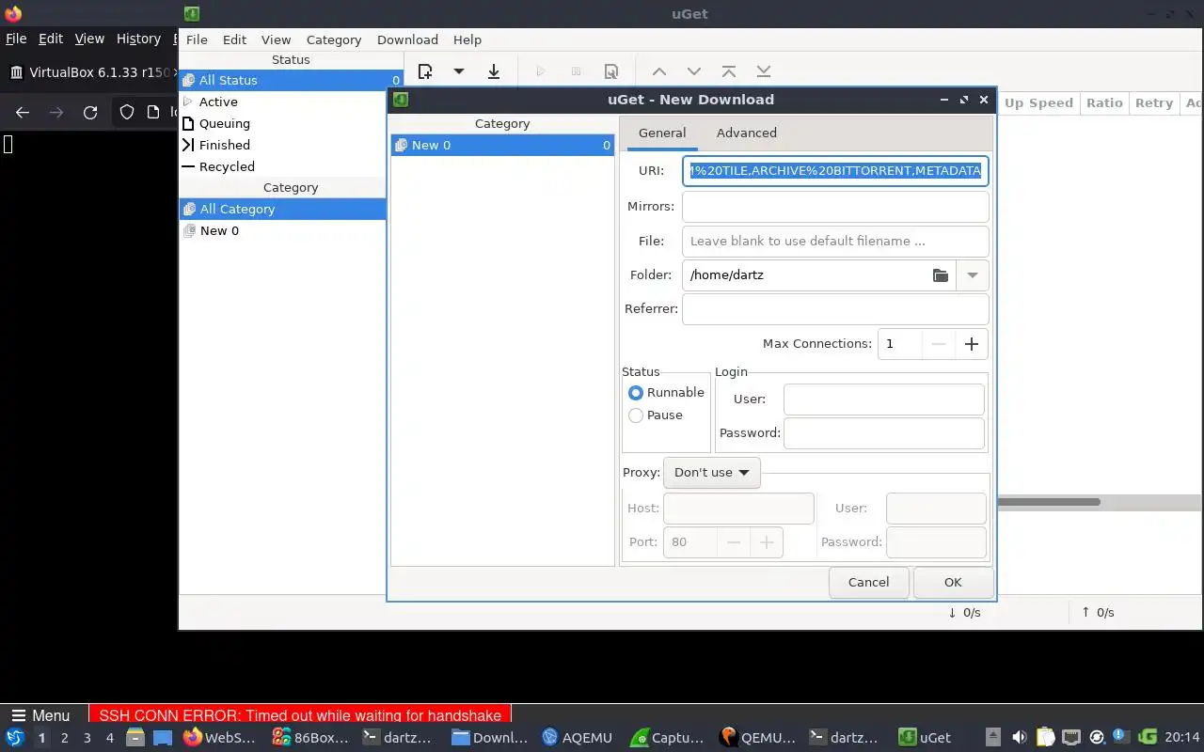Click the URI input field
The image size is (1204, 752).
point(835,170)
